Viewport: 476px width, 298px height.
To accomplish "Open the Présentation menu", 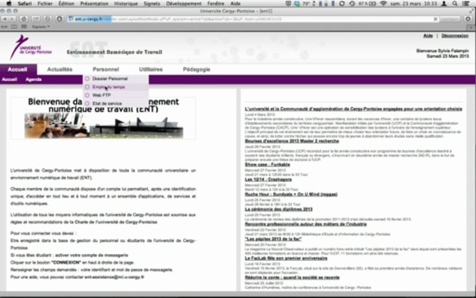I will (x=94, y=4).
